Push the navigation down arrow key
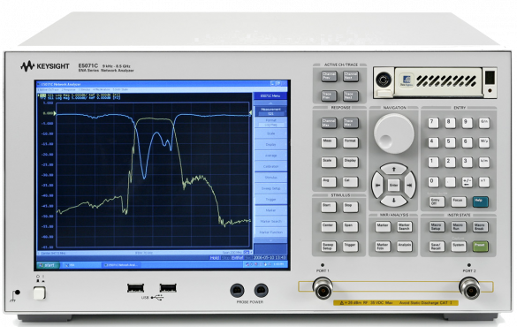 click(393, 200)
